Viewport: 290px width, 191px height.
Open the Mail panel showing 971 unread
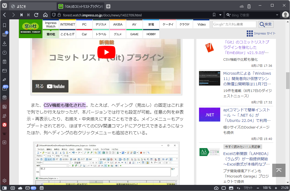pos(4,88)
